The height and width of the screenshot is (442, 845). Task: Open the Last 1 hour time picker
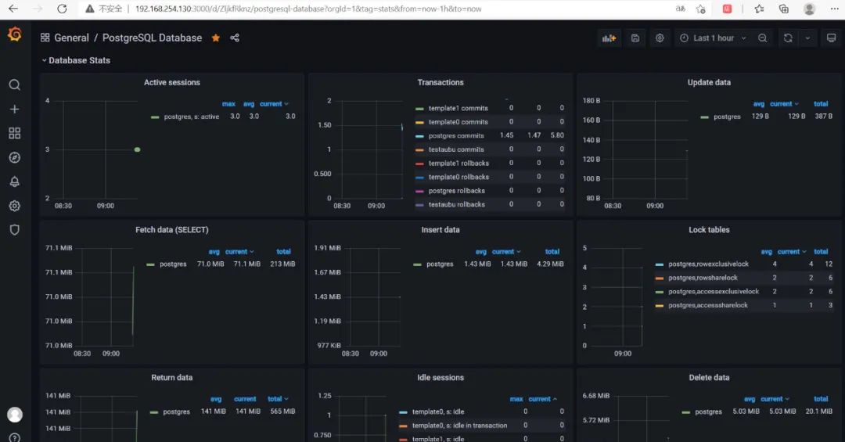(713, 38)
